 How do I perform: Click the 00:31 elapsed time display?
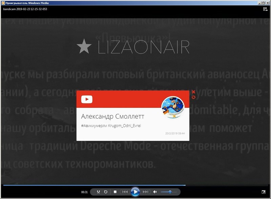[84, 192]
